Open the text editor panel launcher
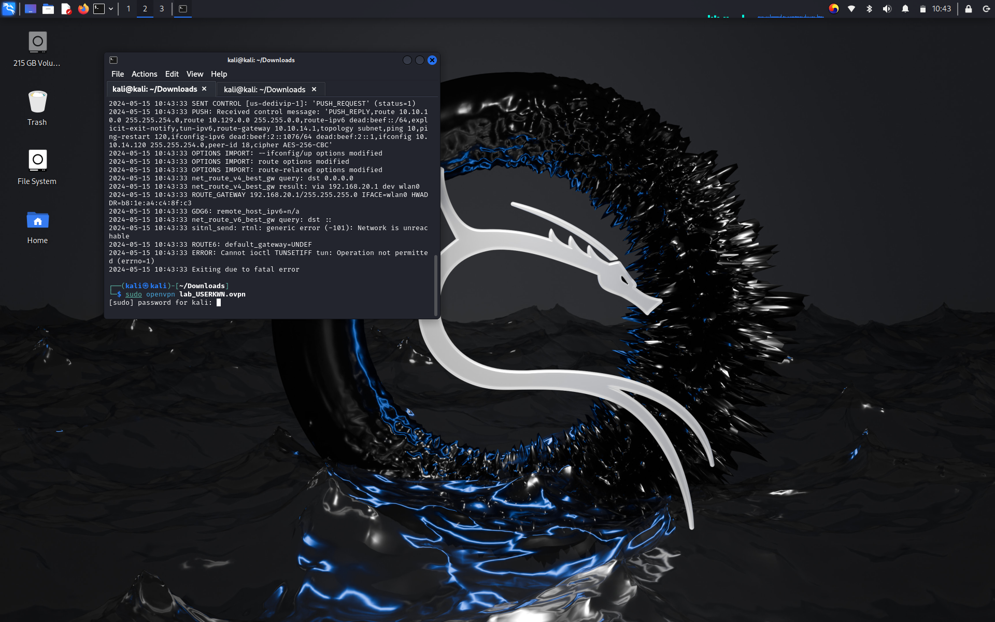 [x=66, y=9]
